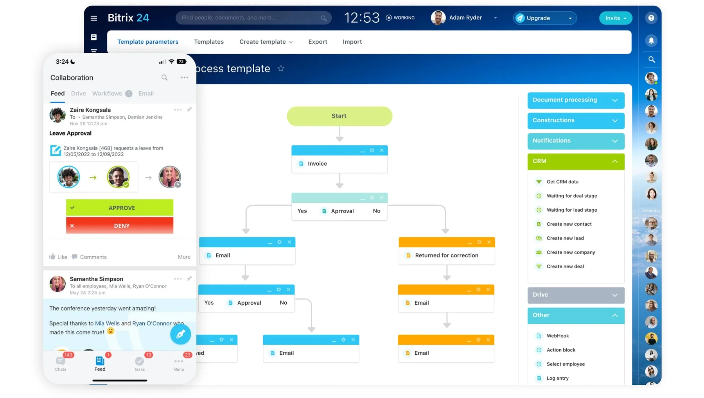
Task: Expand the Document processing section
Action: (615, 100)
